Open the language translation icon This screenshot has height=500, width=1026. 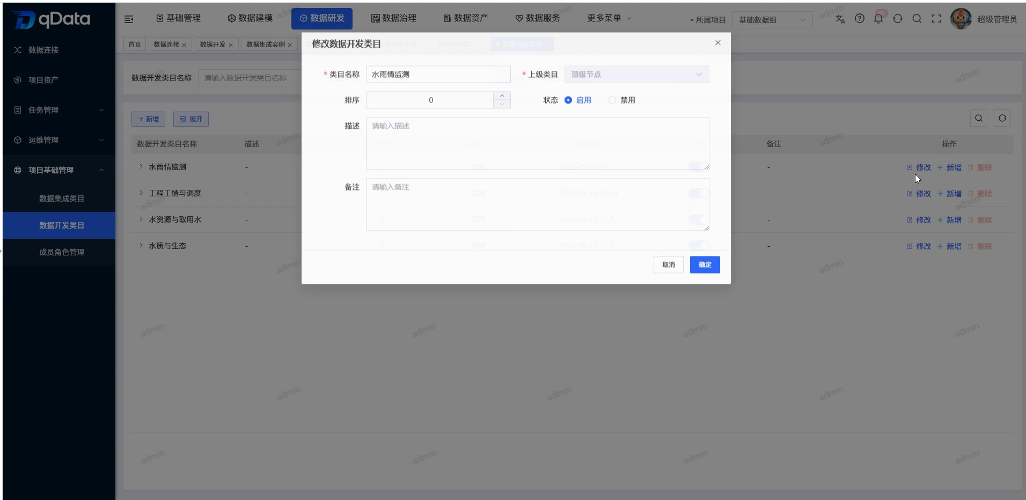840,19
